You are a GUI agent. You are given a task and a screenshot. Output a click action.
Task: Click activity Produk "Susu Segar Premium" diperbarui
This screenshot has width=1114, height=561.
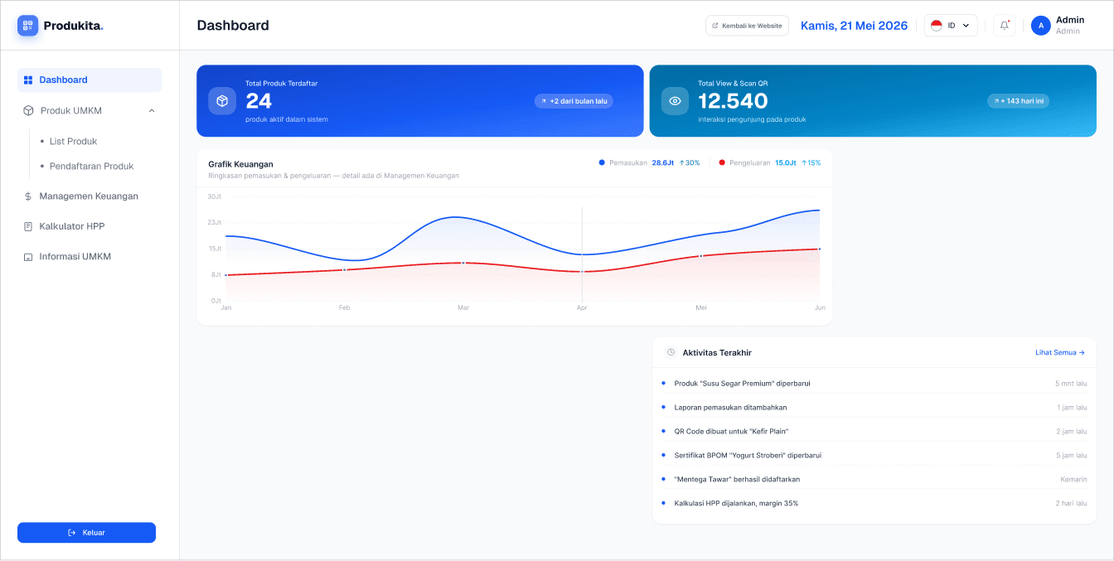click(x=742, y=384)
